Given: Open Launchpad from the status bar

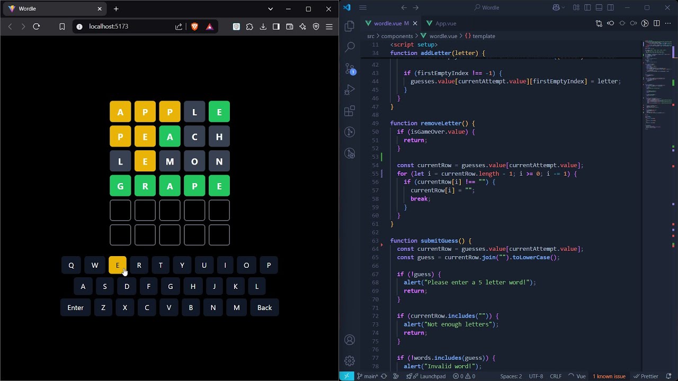Looking at the screenshot, I should pos(426,376).
